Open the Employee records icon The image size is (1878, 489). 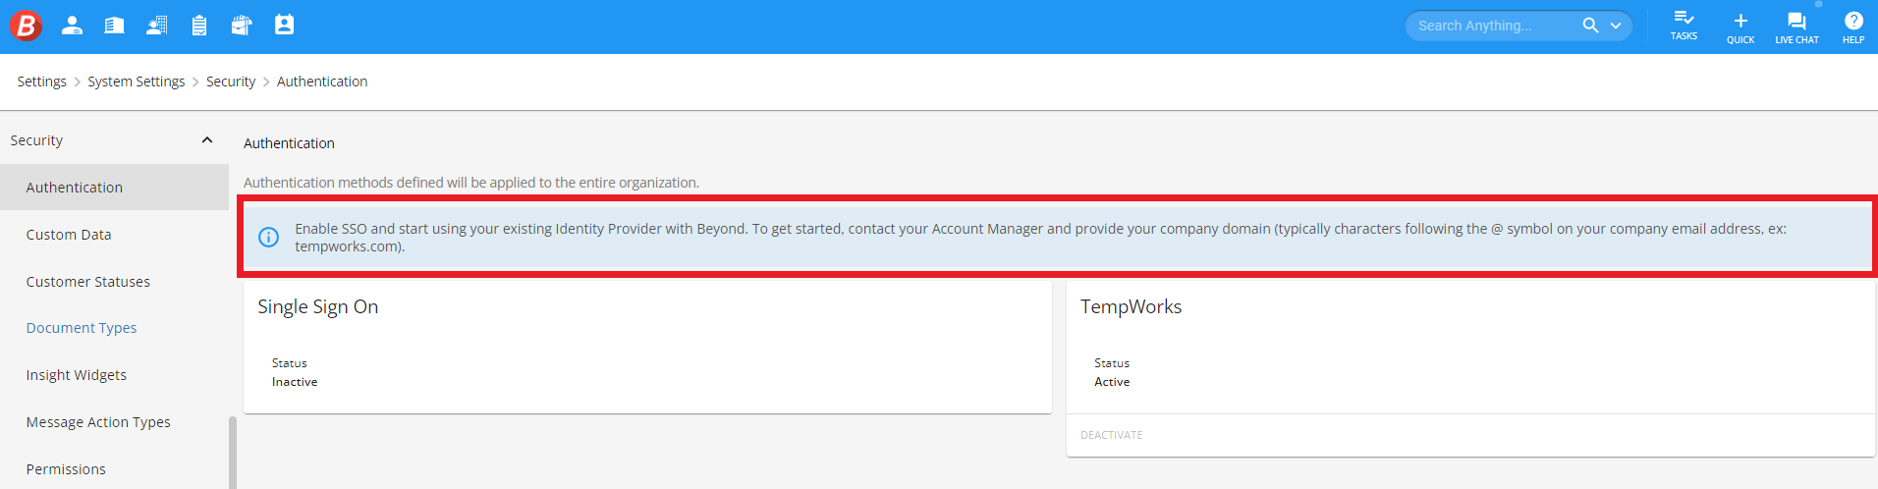tap(72, 26)
